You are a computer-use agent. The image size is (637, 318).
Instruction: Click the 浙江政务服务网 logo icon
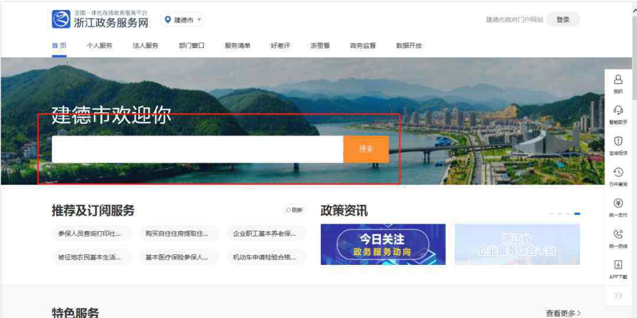click(x=61, y=19)
